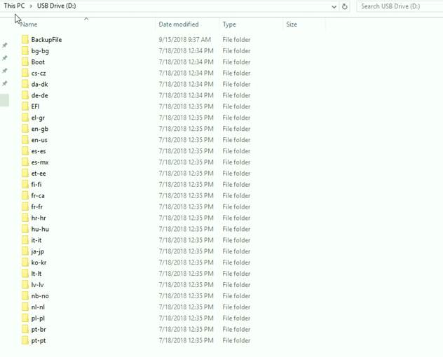Select the nl-nl folder name
The width and height of the screenshot is (443, 357).
tap(38, 307)
